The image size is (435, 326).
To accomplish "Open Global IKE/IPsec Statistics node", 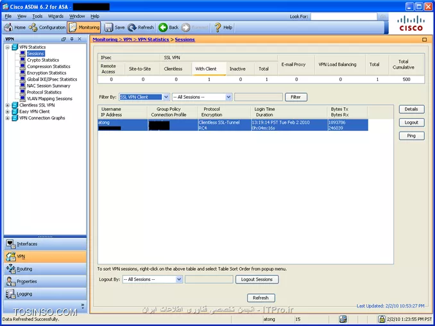I will click(x=52, y=79).
